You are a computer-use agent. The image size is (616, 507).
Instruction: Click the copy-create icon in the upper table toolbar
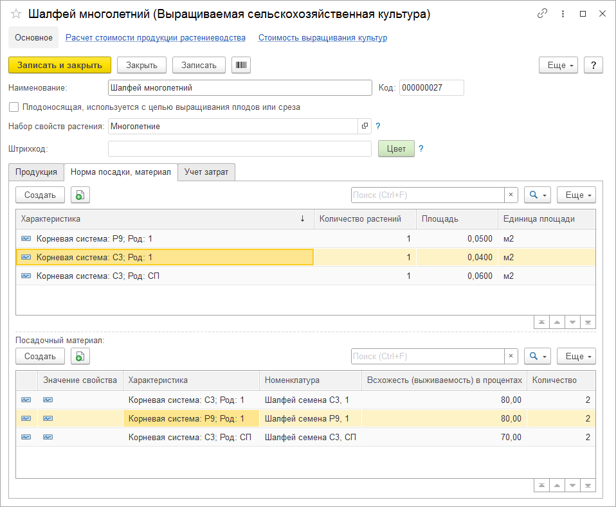[x=80, y=195]
